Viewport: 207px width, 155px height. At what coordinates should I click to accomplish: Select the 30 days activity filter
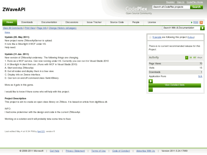(191, 58)
